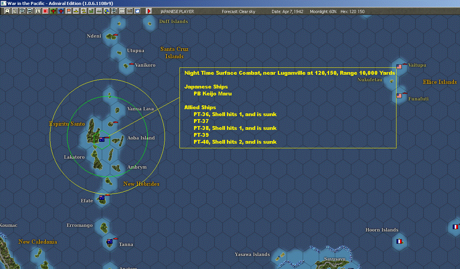The image size is (460, 269).
Task: Click the 'New Hebrides' region label
Action: point(141,184)
